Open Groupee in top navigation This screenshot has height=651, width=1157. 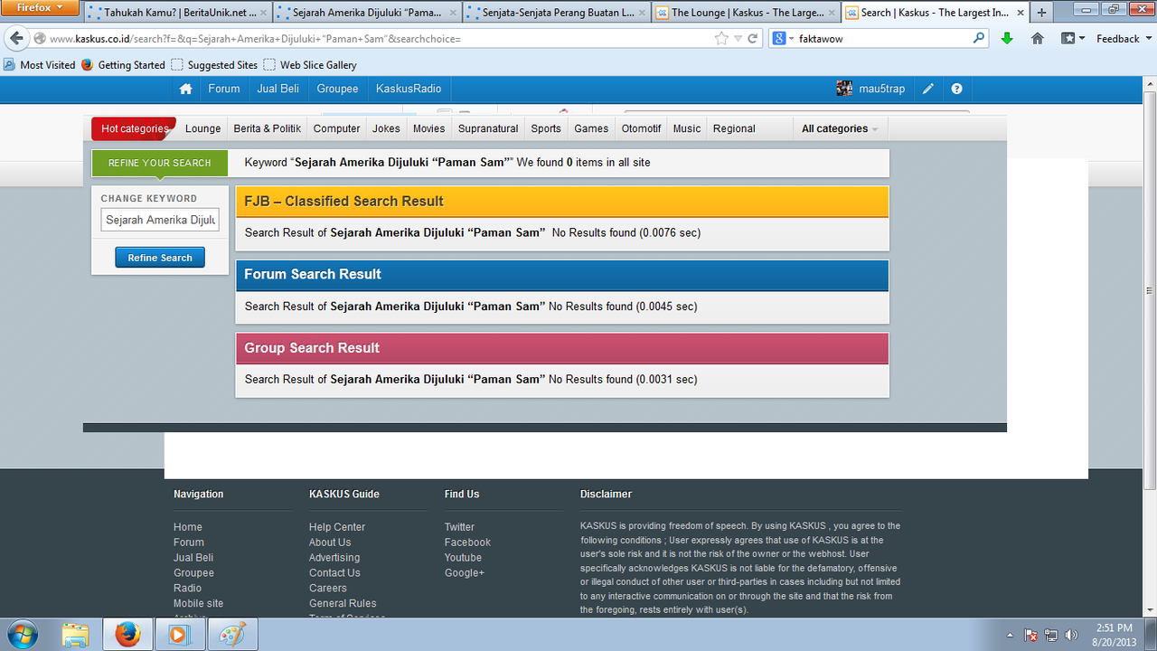338,89
